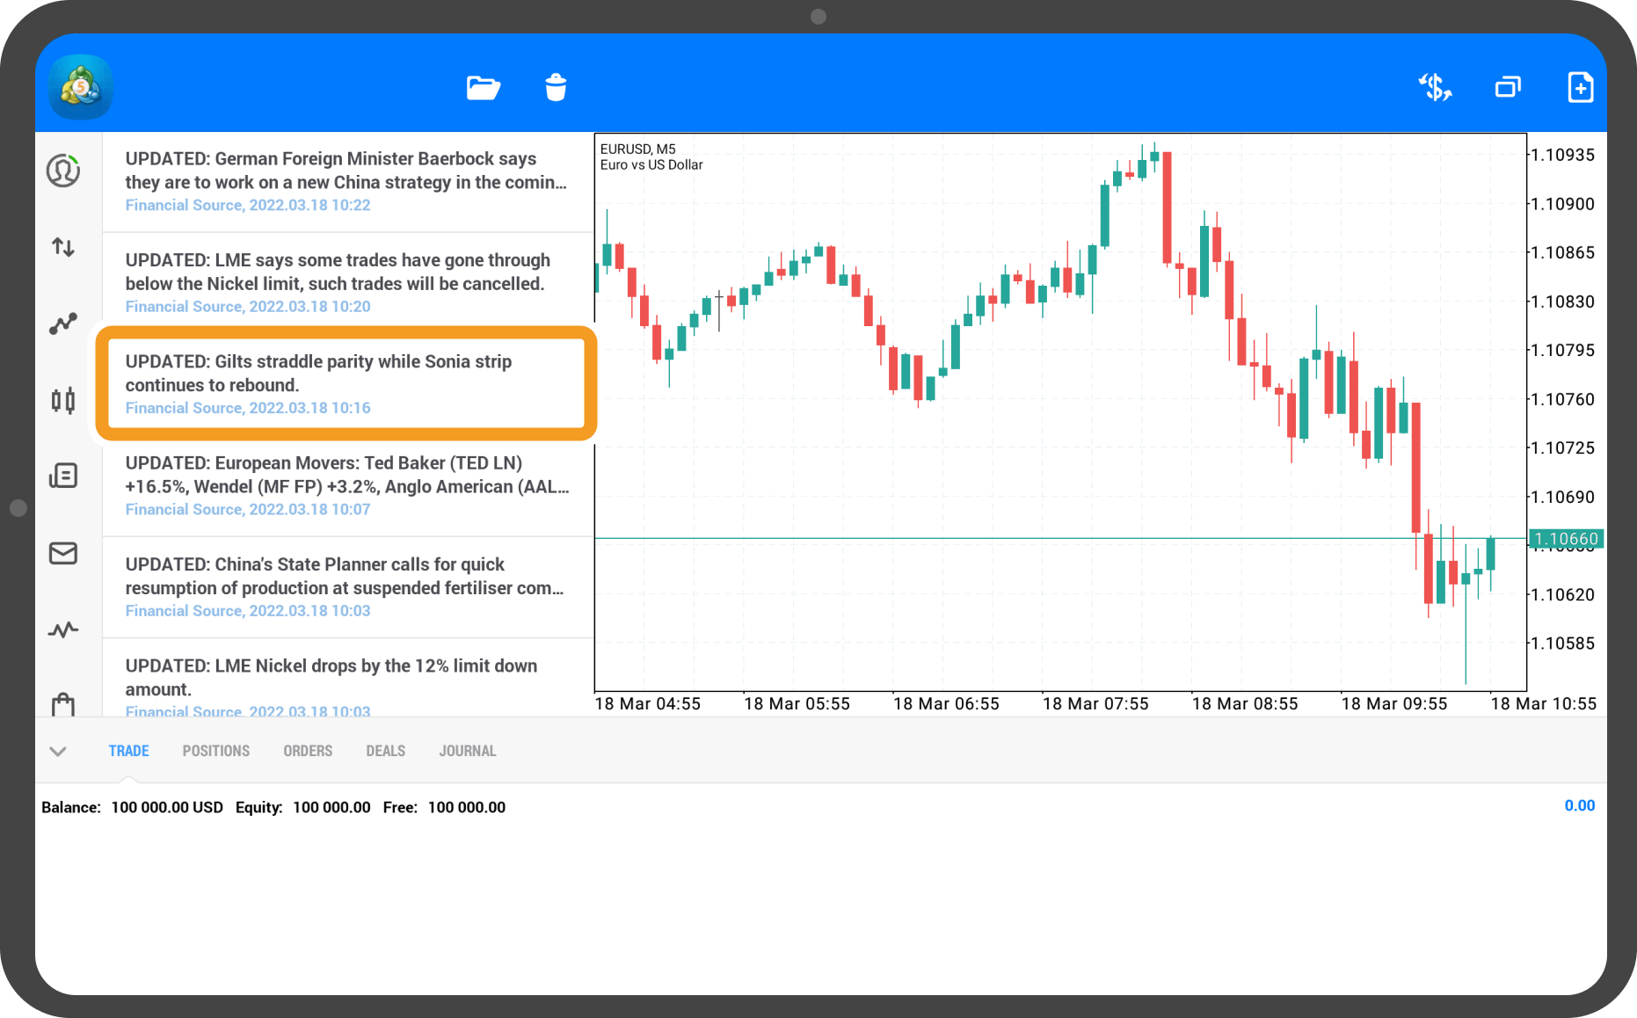The width and height of the screenshot is (1637, 1018).
Task: Open pulse wave sidebar icon
Action: point(63,629)
